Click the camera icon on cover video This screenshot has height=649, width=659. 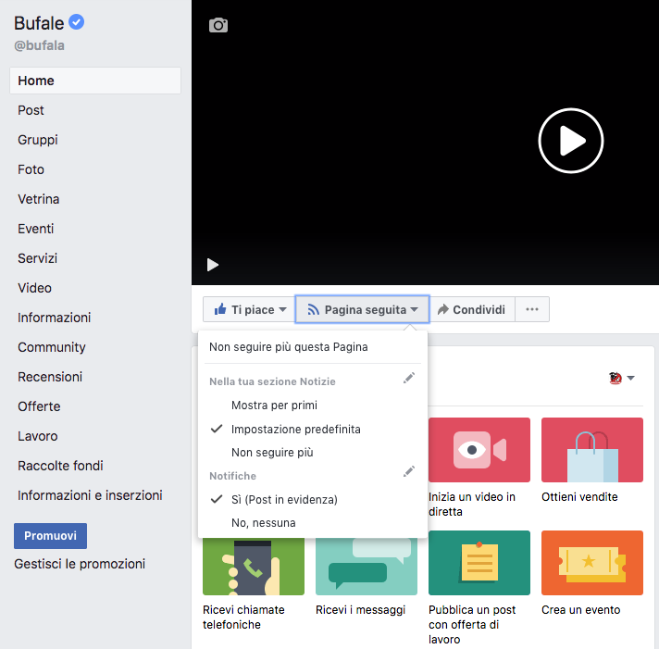coord(218,25)
